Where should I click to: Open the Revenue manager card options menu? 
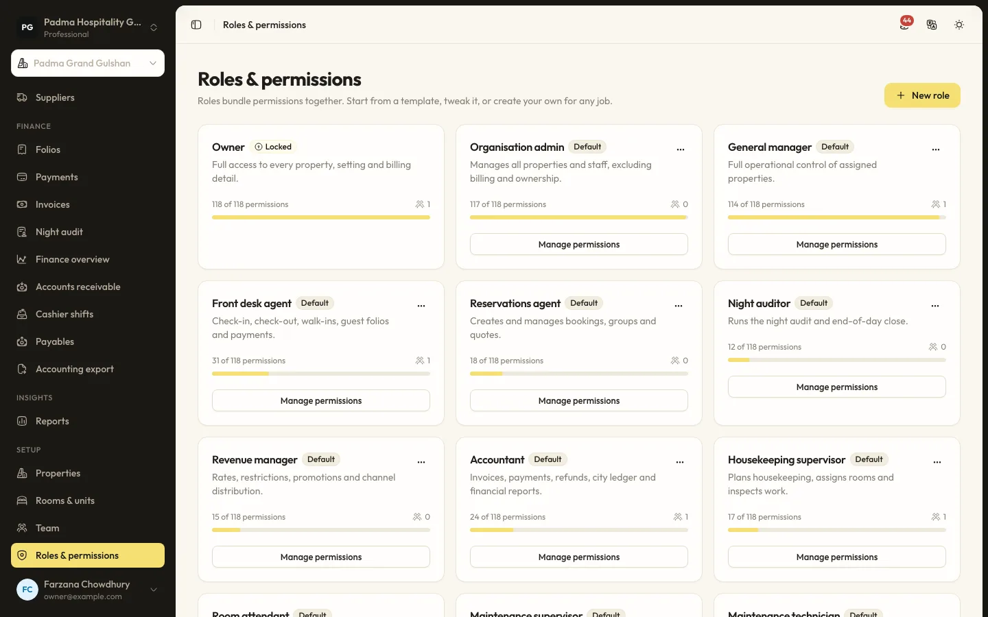coord(421,461)
